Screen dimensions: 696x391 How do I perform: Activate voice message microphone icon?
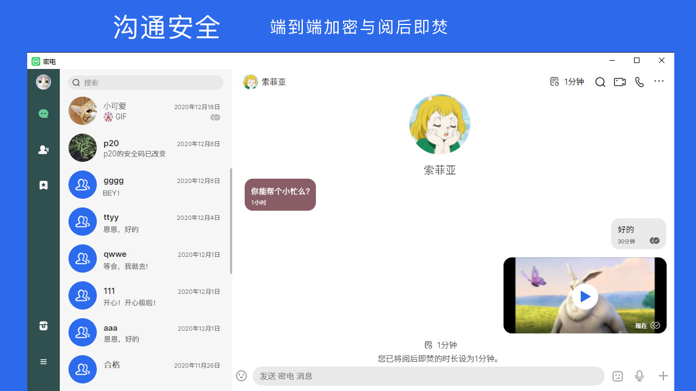[639, 375]
